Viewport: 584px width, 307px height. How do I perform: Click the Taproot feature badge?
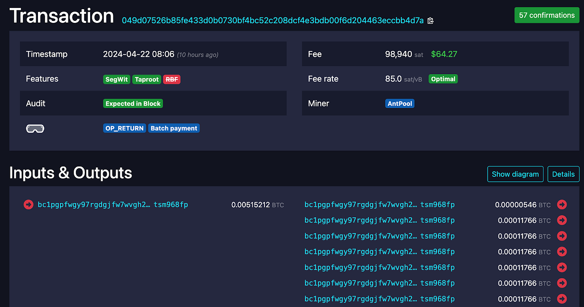146,79
